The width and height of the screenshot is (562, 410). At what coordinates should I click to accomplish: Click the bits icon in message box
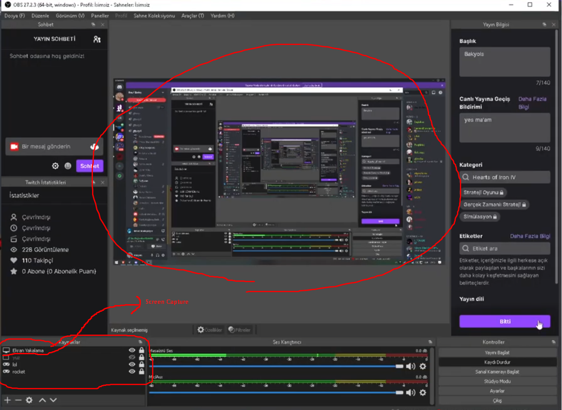coord(94,147)
